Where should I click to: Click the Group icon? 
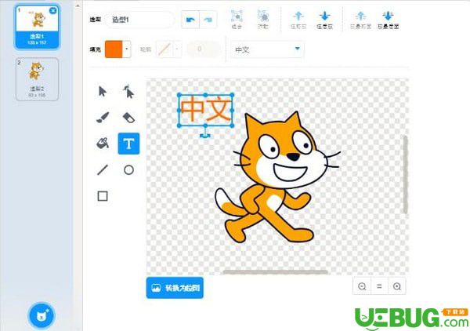click(x=237, y=20)
